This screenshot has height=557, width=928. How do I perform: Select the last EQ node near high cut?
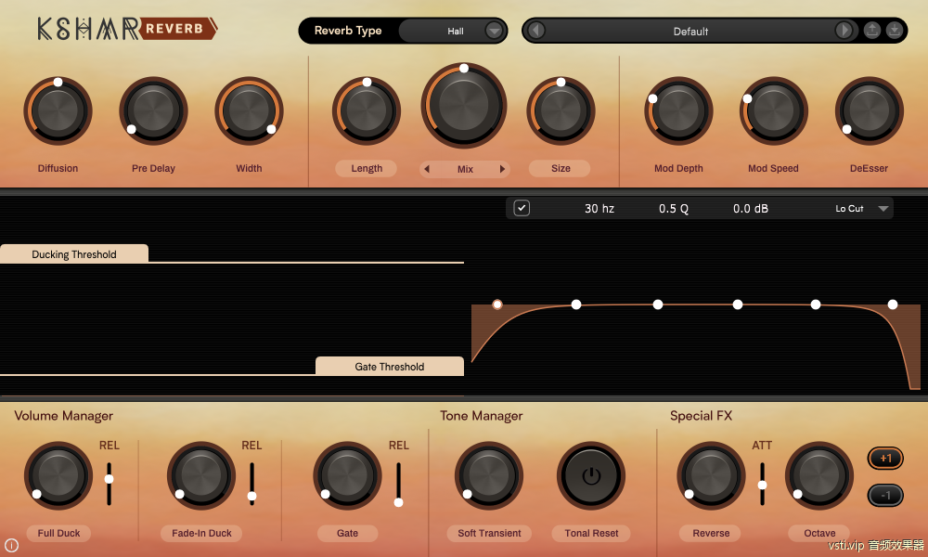coord(893,304)
